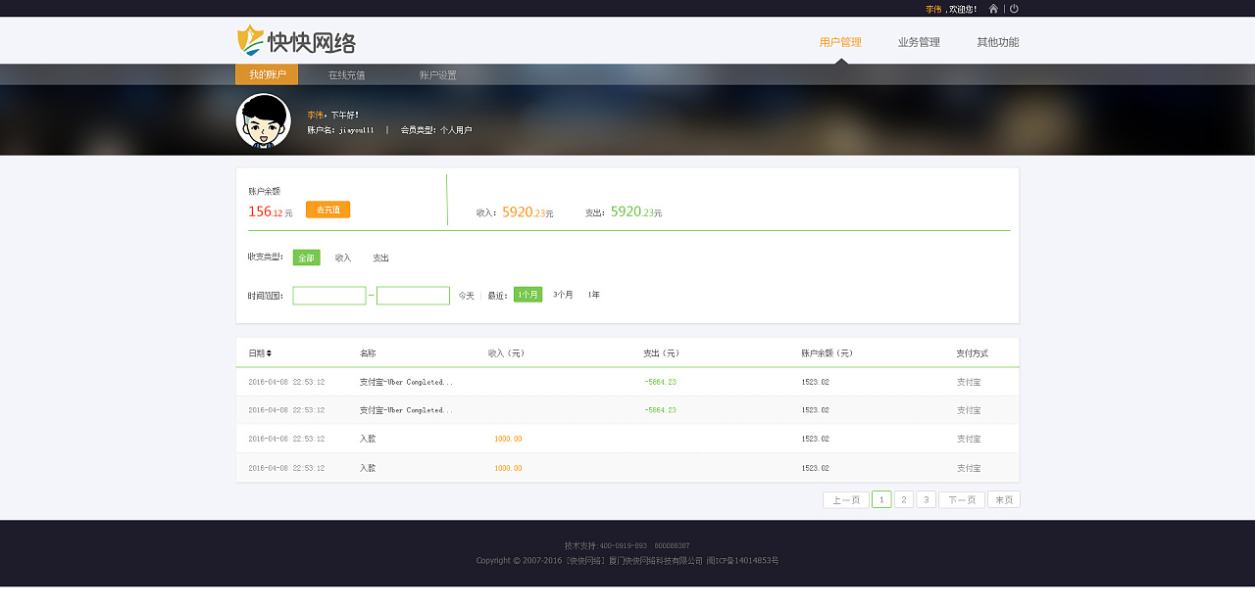Click the start date input field
This screenshot has width=1255, height=607.
click(x=328, y=295)
